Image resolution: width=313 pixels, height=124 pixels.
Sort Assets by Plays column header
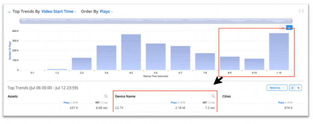coord(71,103)
